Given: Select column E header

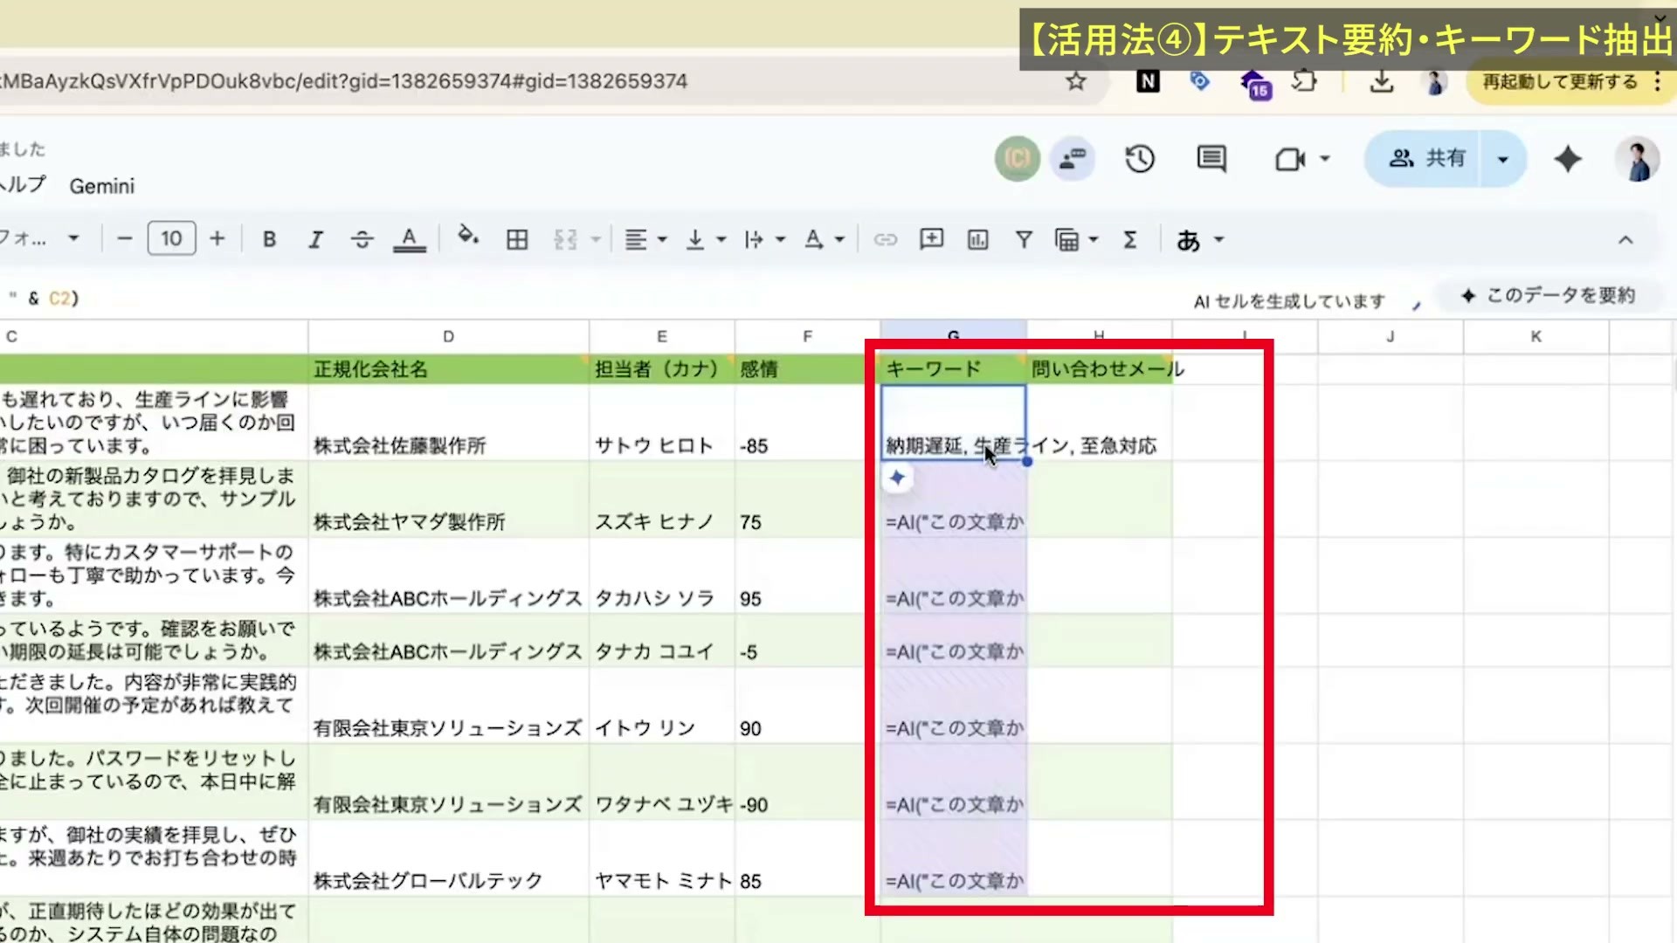Looking at the screenshot, I should point(661,336).
